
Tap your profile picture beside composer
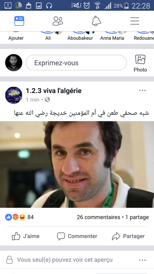click(14, 63)
